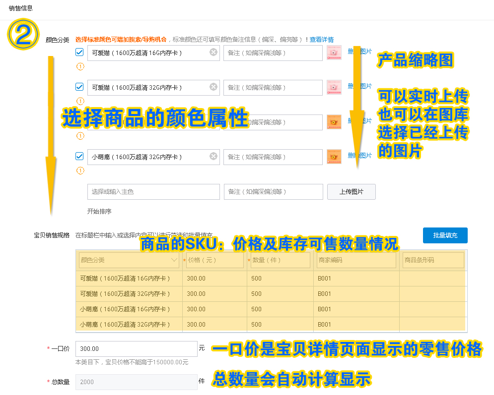Open the 颜色分类 column header dropdown
The image size is (494, 395).
[173, 260]
